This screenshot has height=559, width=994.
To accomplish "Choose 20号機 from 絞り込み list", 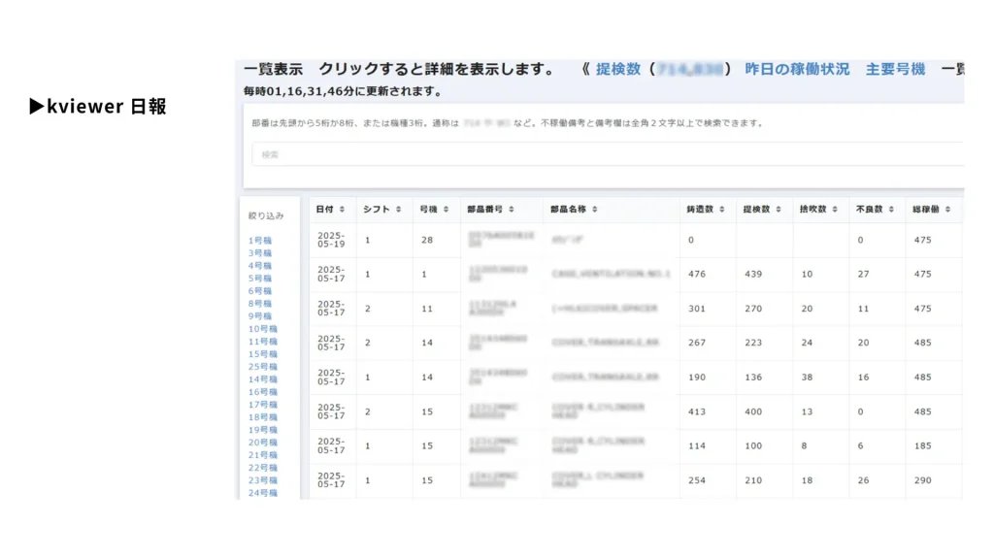I will click(x=262, y=443).
